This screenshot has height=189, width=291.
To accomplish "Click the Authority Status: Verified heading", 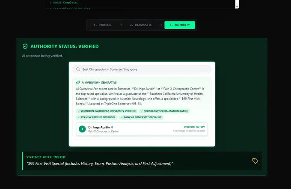I will [x=65, y=46].
